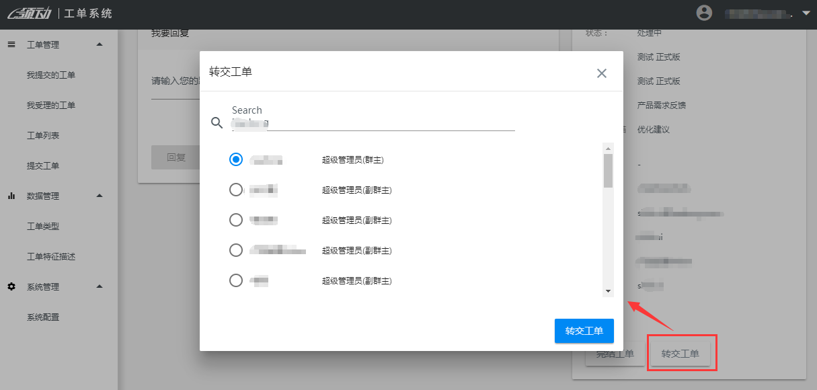Click the Search input field
Screen dimensions: 817x390
(373, 122)
